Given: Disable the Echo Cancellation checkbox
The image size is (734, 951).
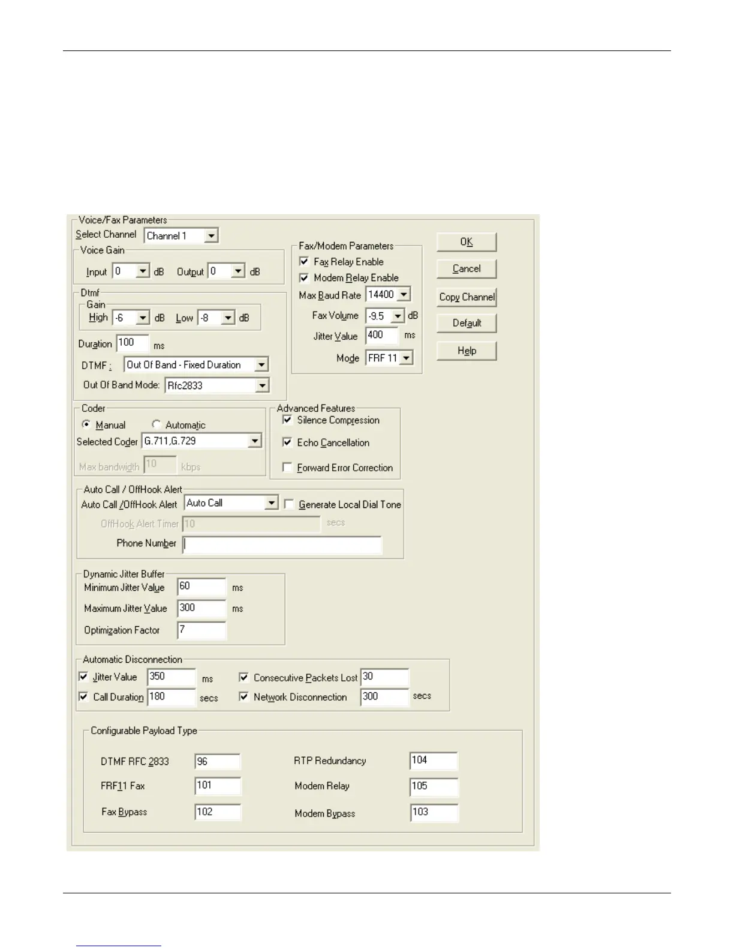Looking at the screenshot, I should tap(287, 442).
